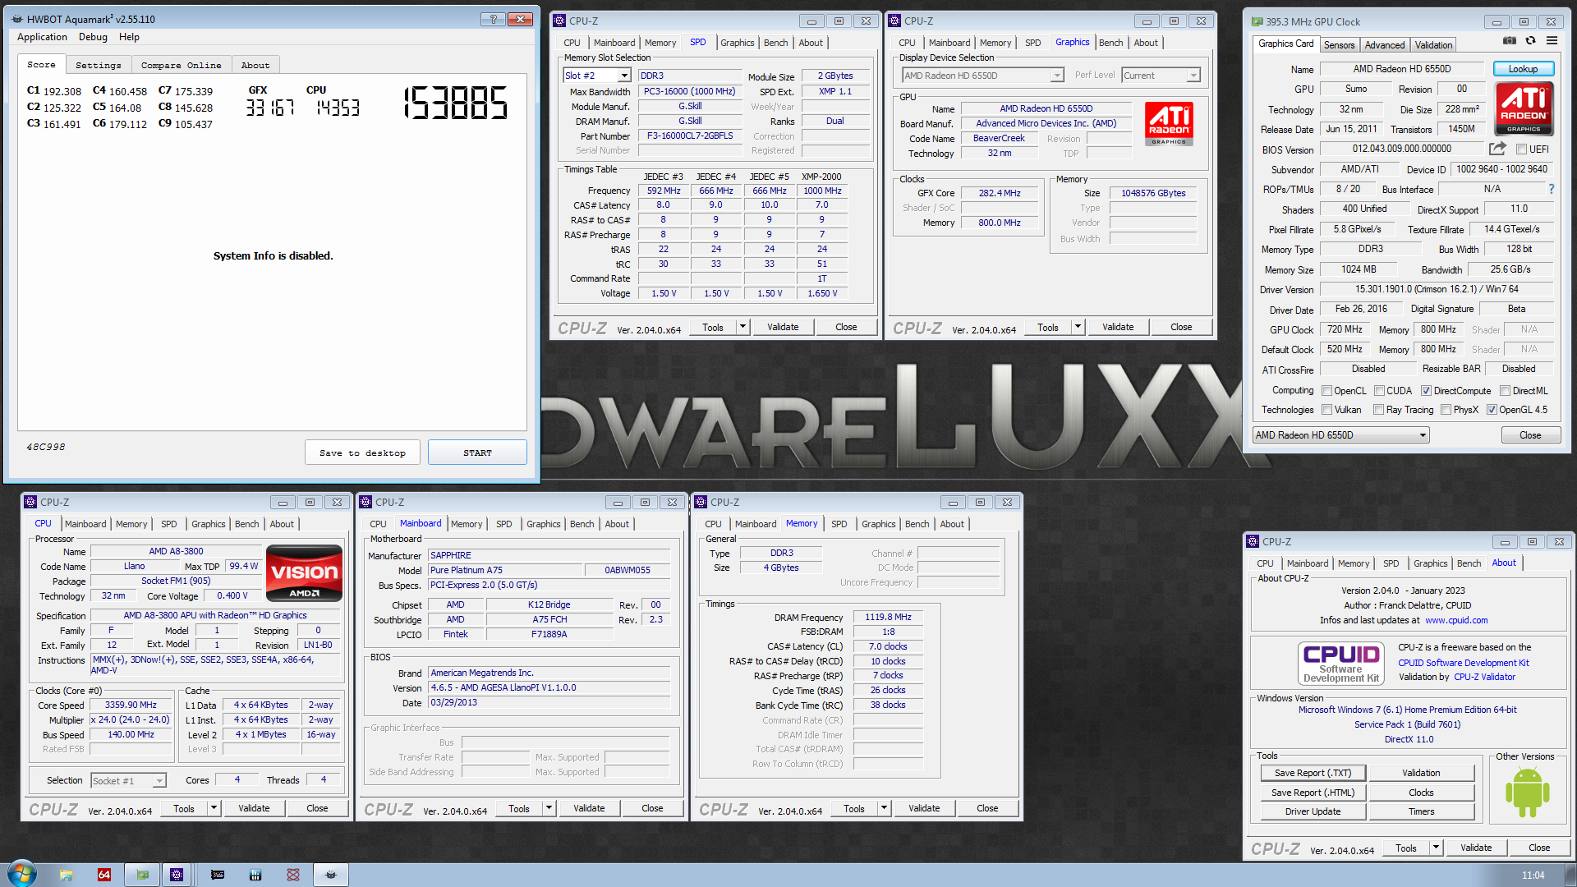Click the Driver Update button in CPU-Z
The height and width of the screenshot is (887, 1577).
pos(1313,811)
